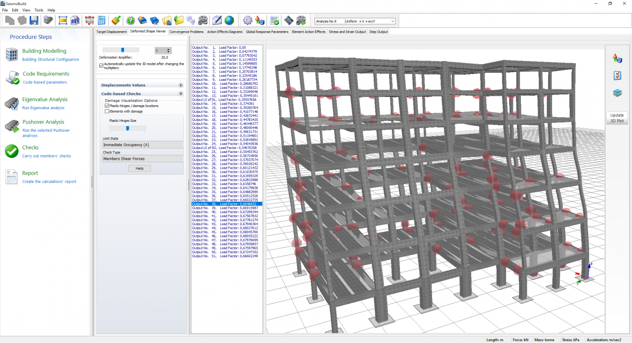The image size is (632, 343).
Task: Select Output No. 51 load factor row
Action: (227, 256)
